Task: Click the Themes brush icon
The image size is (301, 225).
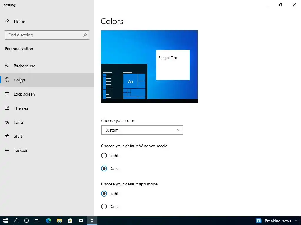Action: [7, 108]
